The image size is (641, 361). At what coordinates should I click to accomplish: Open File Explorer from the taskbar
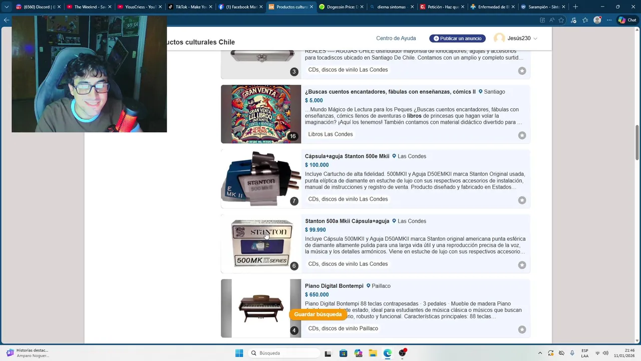point(373,353)
